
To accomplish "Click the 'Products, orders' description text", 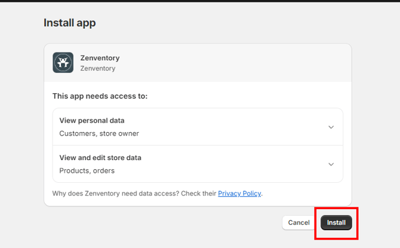I will [87, 170].
